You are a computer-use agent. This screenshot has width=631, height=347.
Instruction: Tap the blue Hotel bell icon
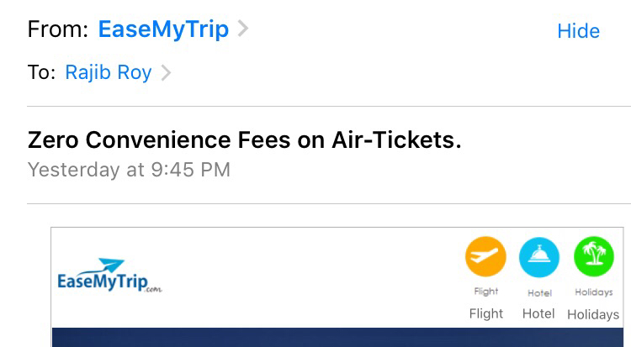tap(538, 257)
